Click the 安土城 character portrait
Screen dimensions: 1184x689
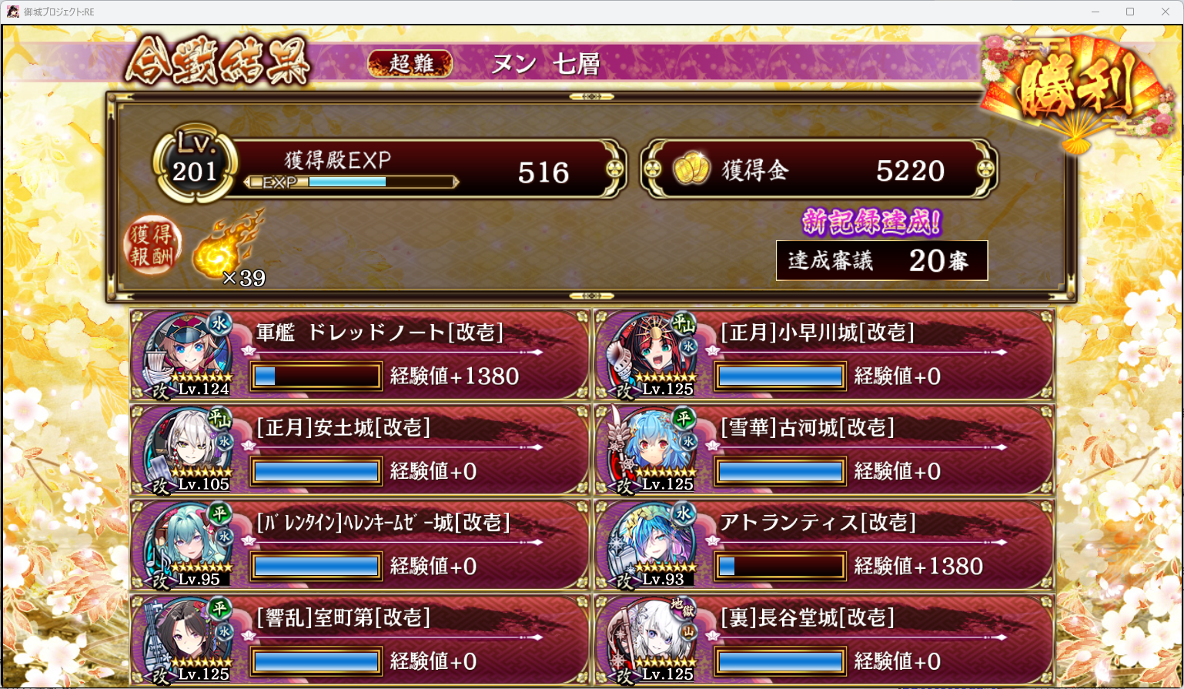click(x=188, y=450)
